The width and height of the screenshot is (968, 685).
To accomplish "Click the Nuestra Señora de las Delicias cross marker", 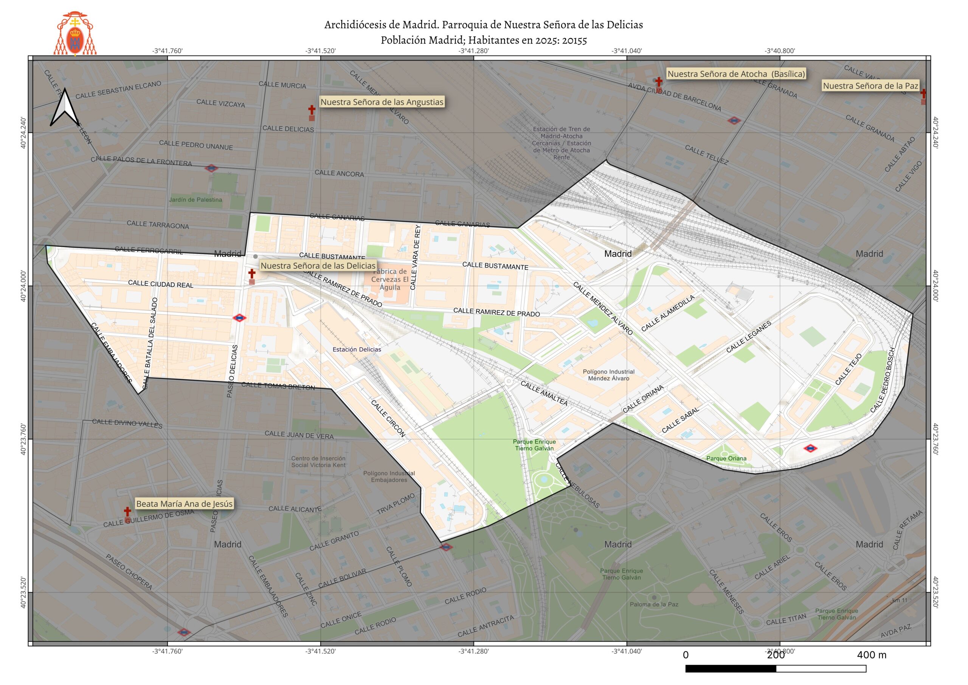I will pyautogui.click(x=252, y=274).
